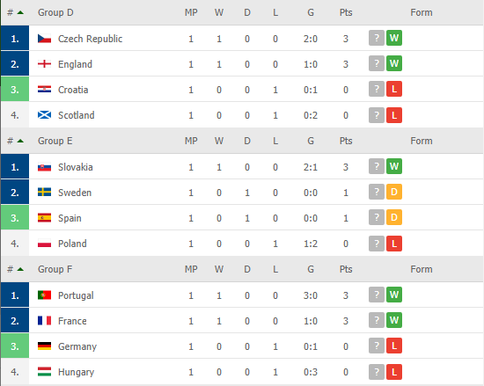Image resolution: width=484 pixels, height=386 pixels.
Task: Click Hungary's red L form badge
Action: [x=394, y=372]
